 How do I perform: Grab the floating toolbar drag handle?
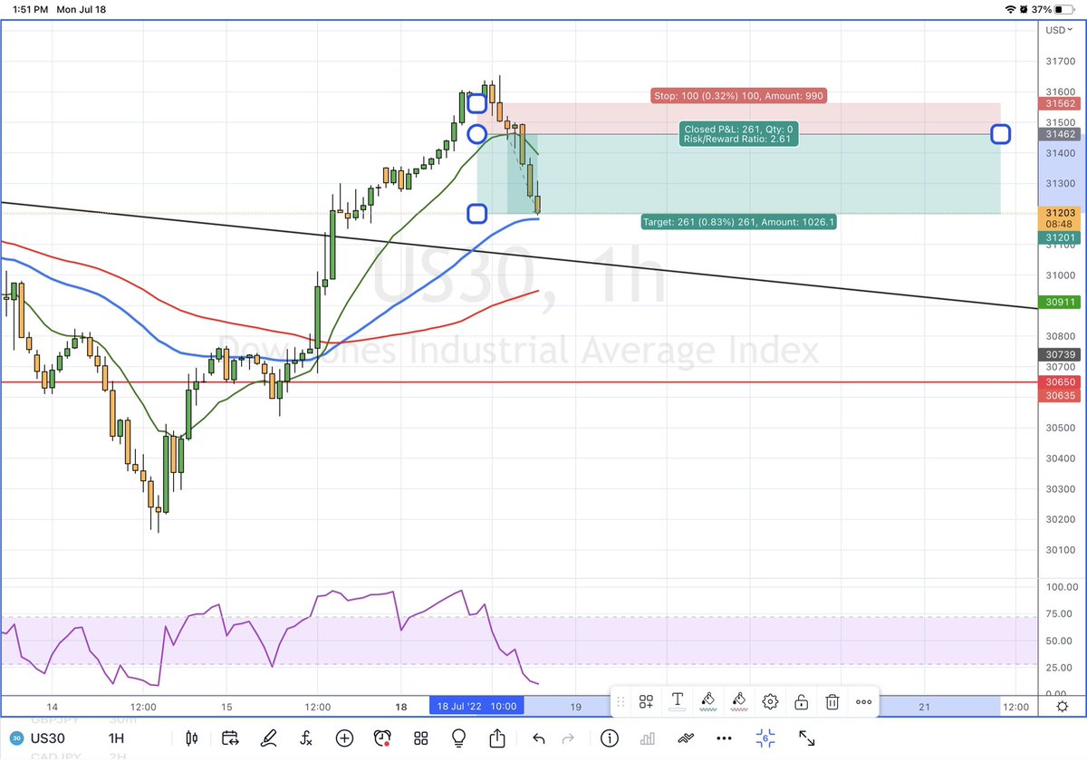[x=620, y=701]
